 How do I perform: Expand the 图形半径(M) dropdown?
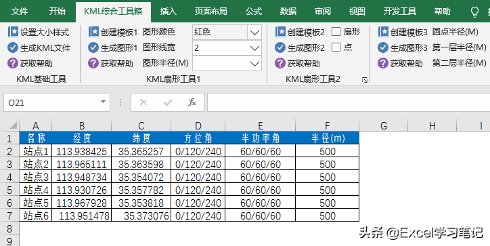point(254,64)
